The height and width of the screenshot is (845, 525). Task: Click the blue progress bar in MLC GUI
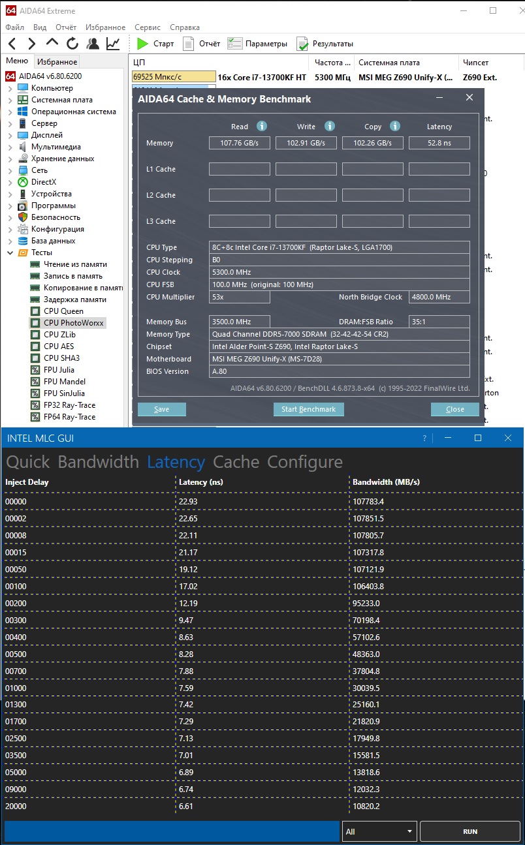pos(172,831)
